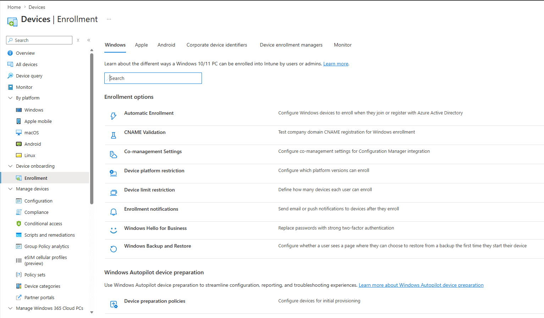
Task: Click the Monitor sidebar icon
Action: (10, 87)
